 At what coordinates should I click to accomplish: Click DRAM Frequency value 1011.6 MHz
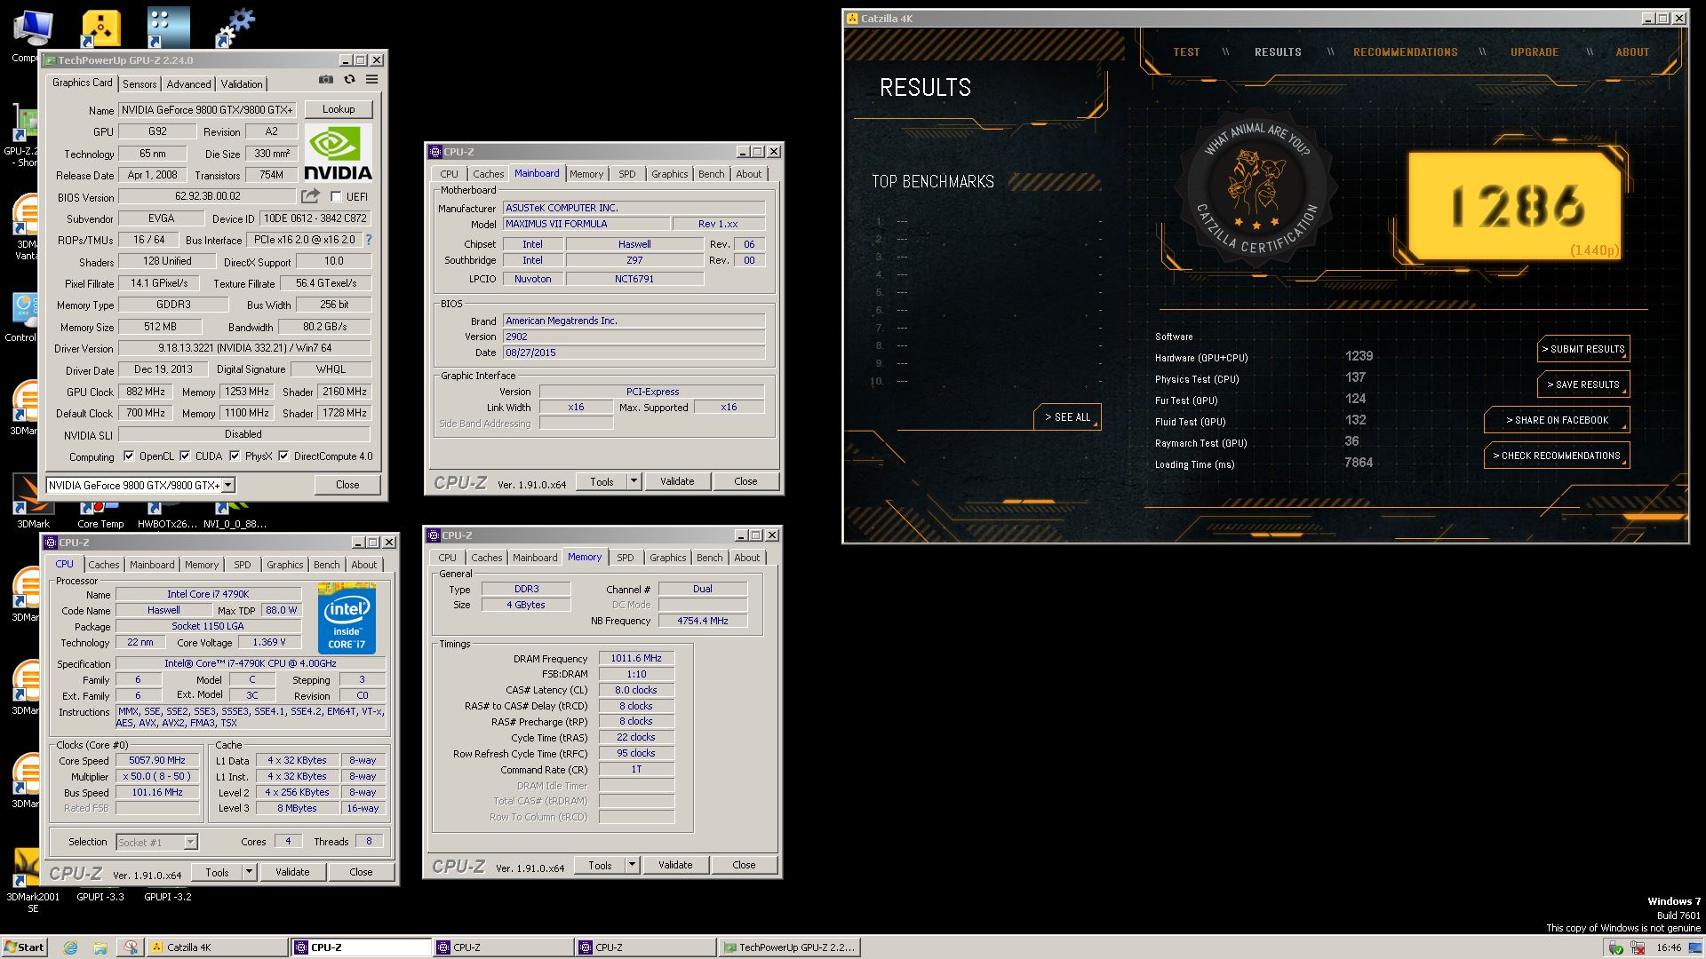point(636,659)
